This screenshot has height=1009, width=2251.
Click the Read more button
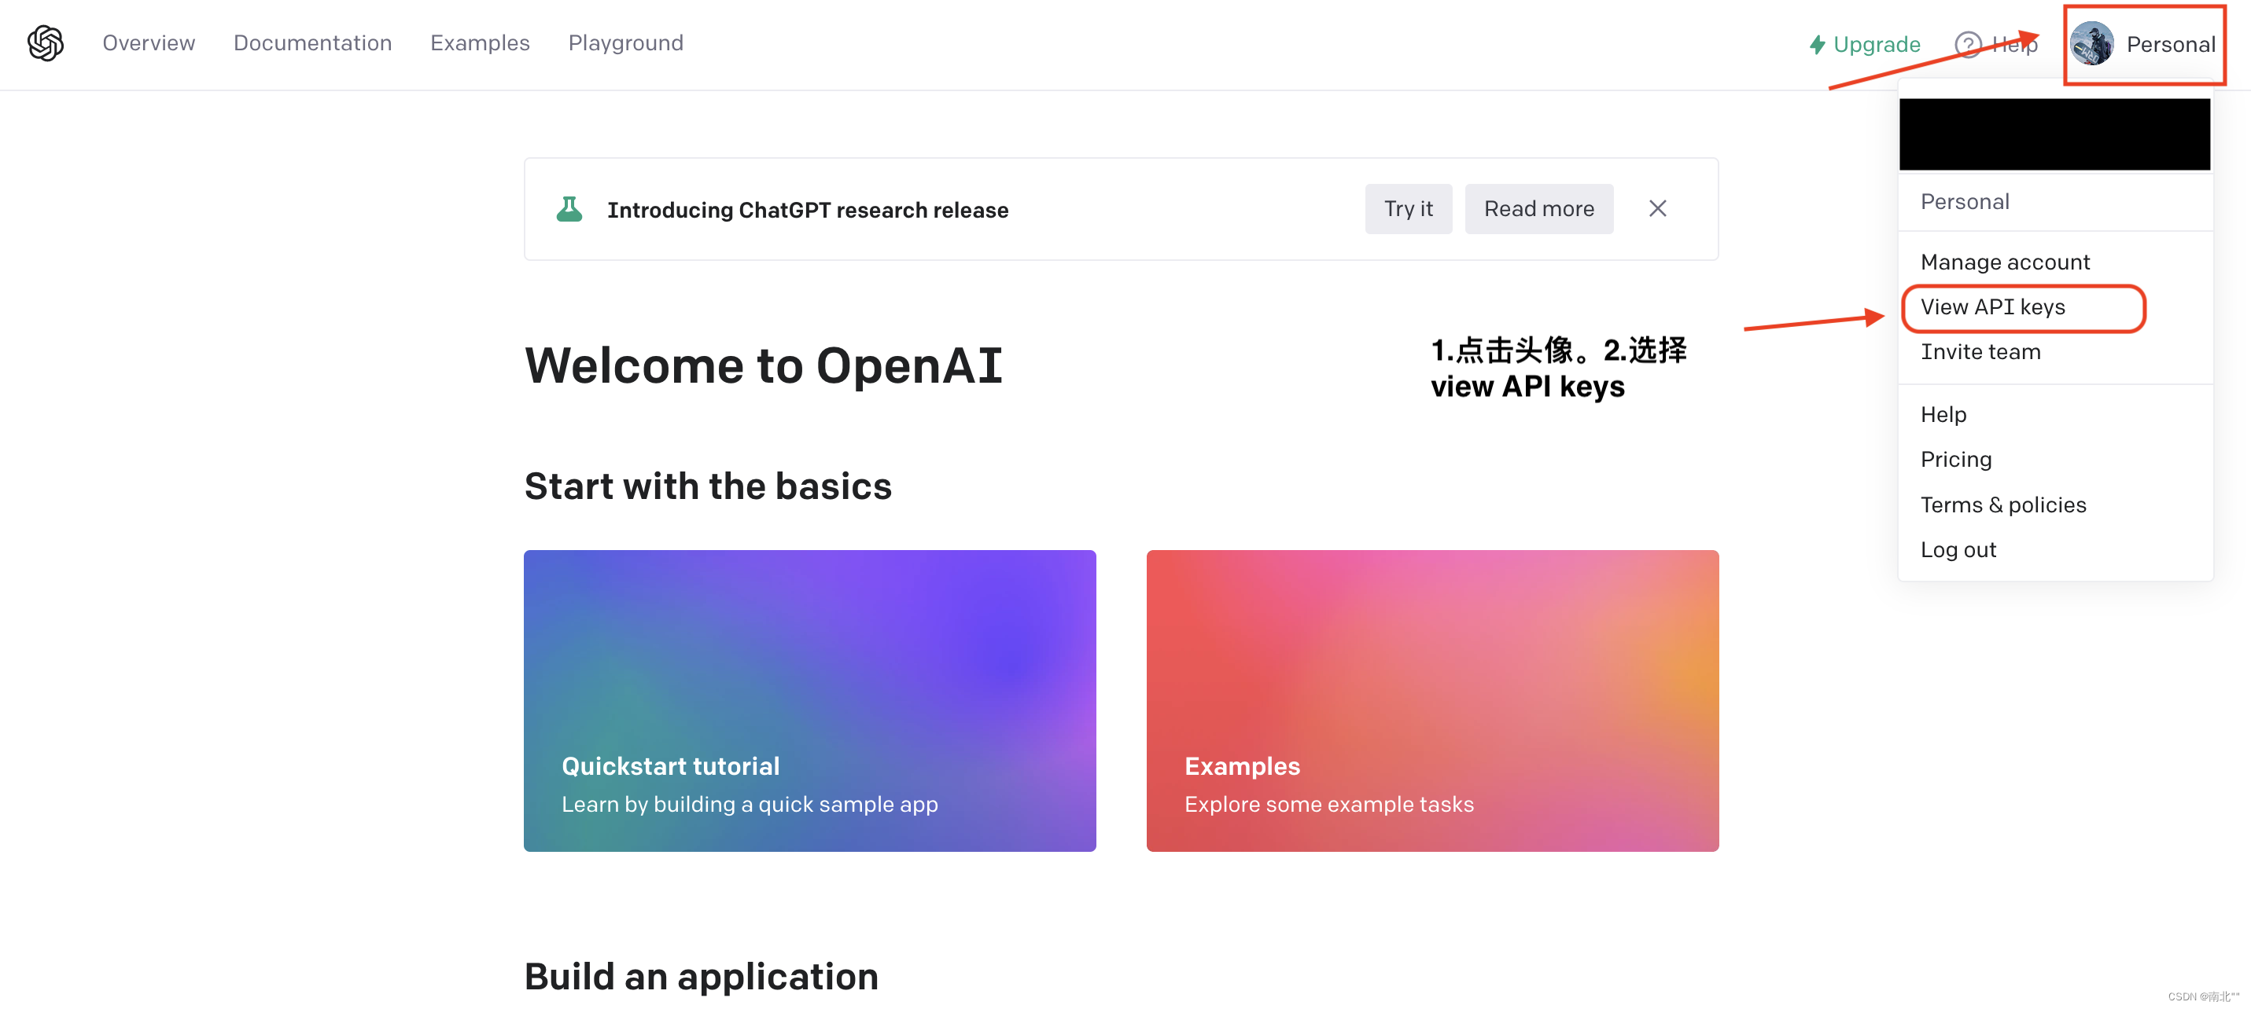(x=1539, y=208)
